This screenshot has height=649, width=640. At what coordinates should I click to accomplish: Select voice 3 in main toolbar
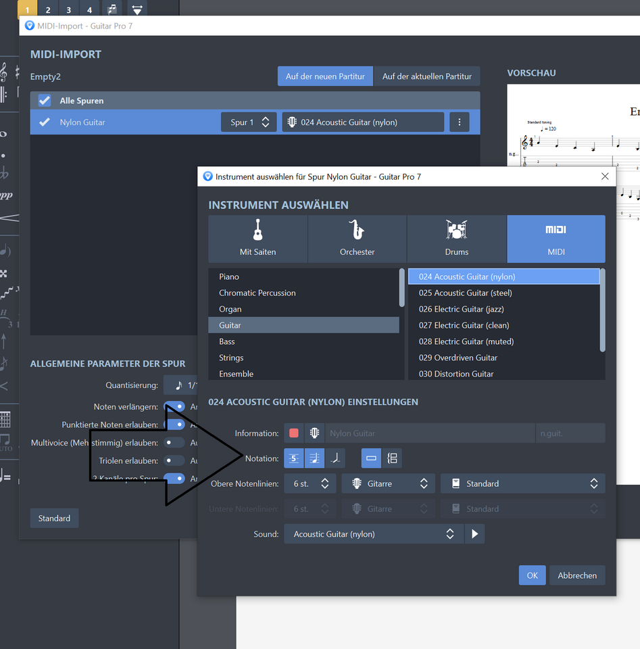69,9
